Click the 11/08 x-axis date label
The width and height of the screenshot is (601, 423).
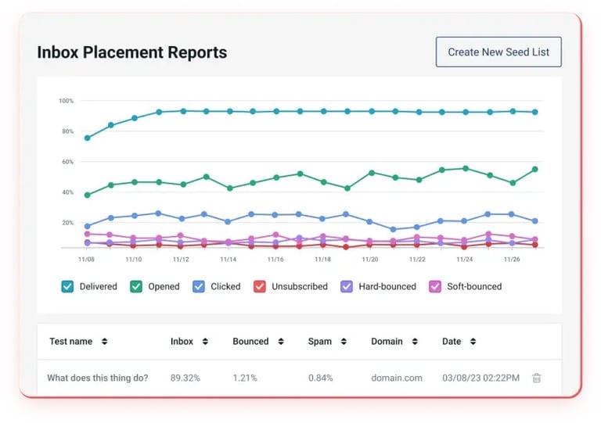(x=86, y=259)
